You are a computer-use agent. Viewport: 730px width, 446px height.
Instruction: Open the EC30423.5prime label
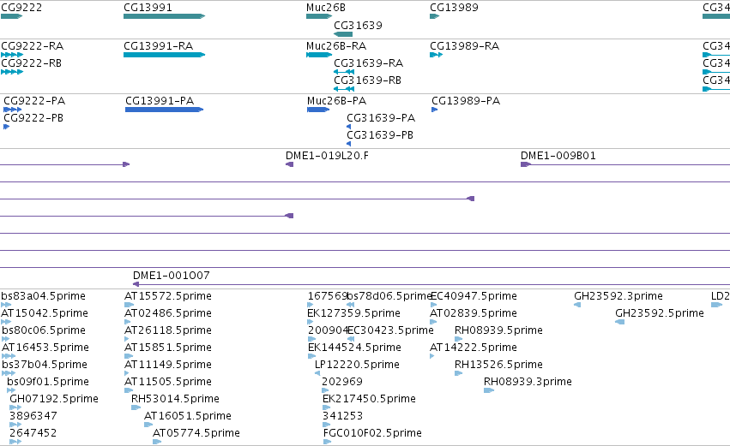tap(390, 330)
